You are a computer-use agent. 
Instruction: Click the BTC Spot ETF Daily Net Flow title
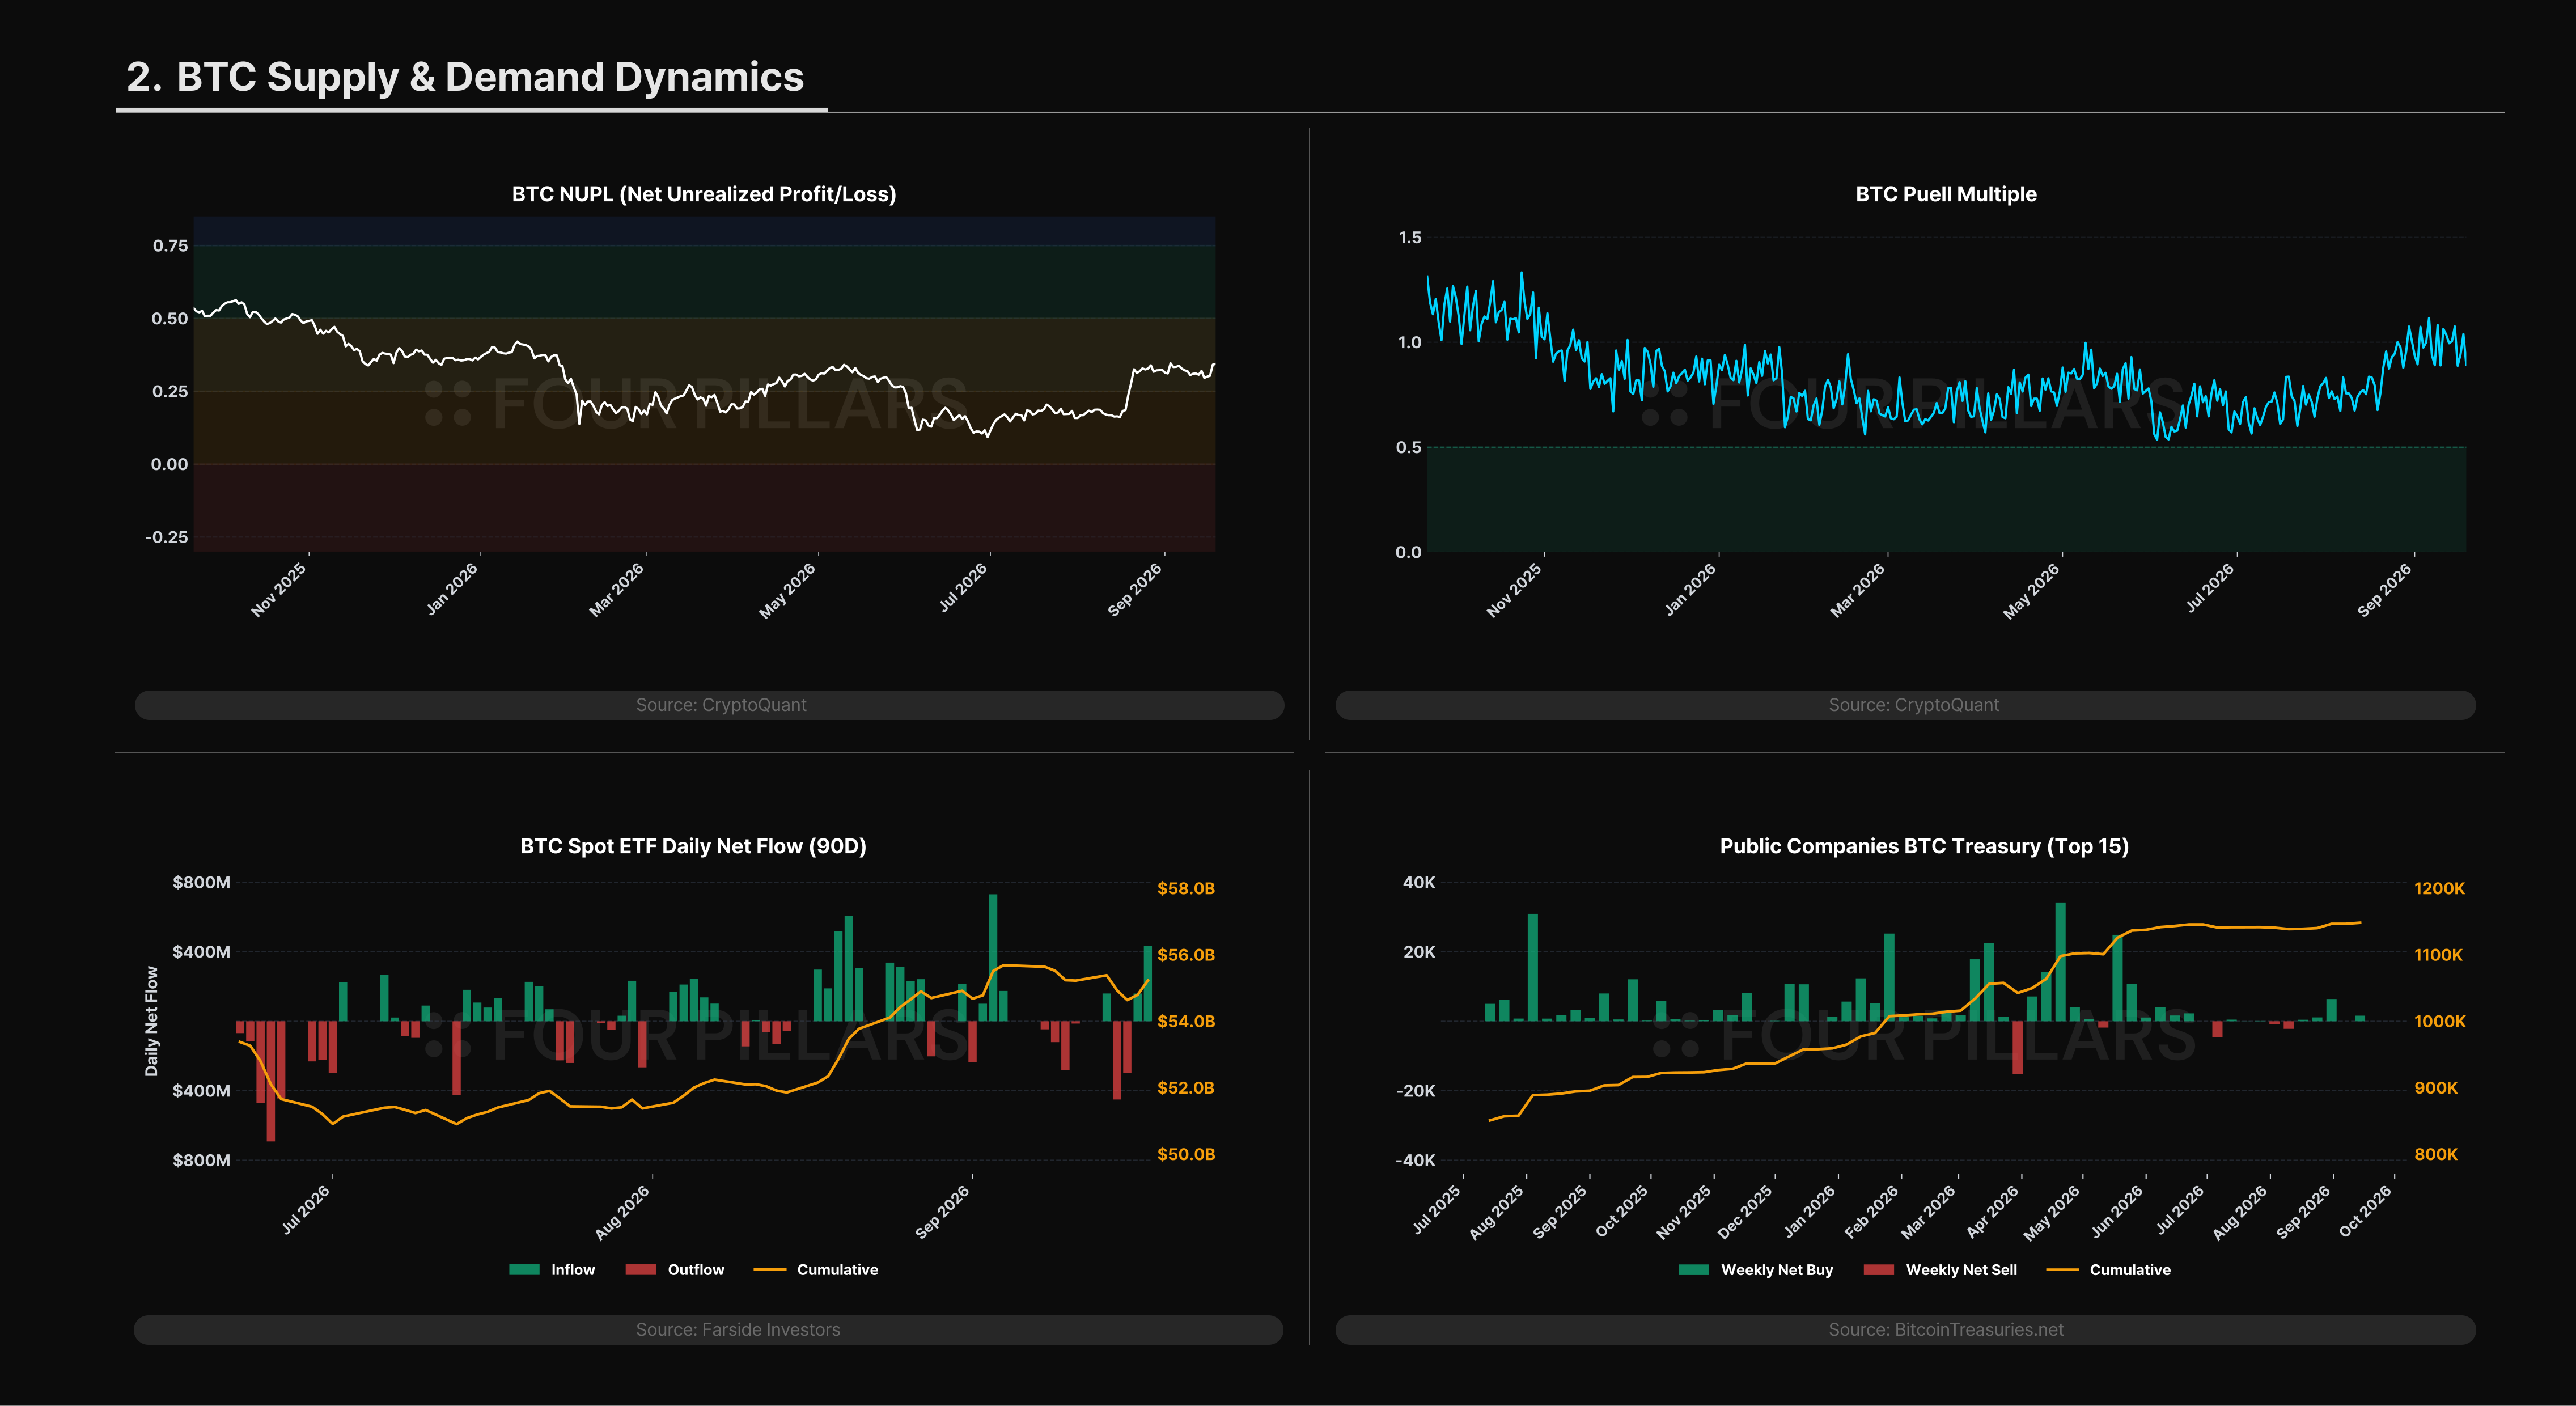point(693,846)
